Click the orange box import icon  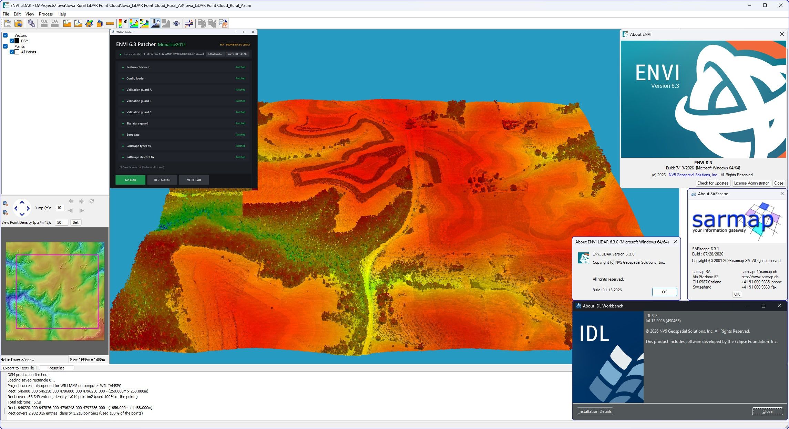[x=100, y=23]
